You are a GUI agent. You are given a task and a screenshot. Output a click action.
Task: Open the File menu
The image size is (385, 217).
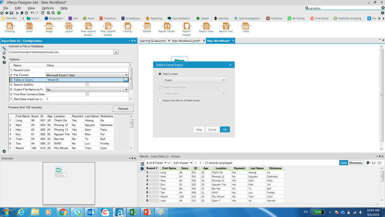[x=6, y=8]
